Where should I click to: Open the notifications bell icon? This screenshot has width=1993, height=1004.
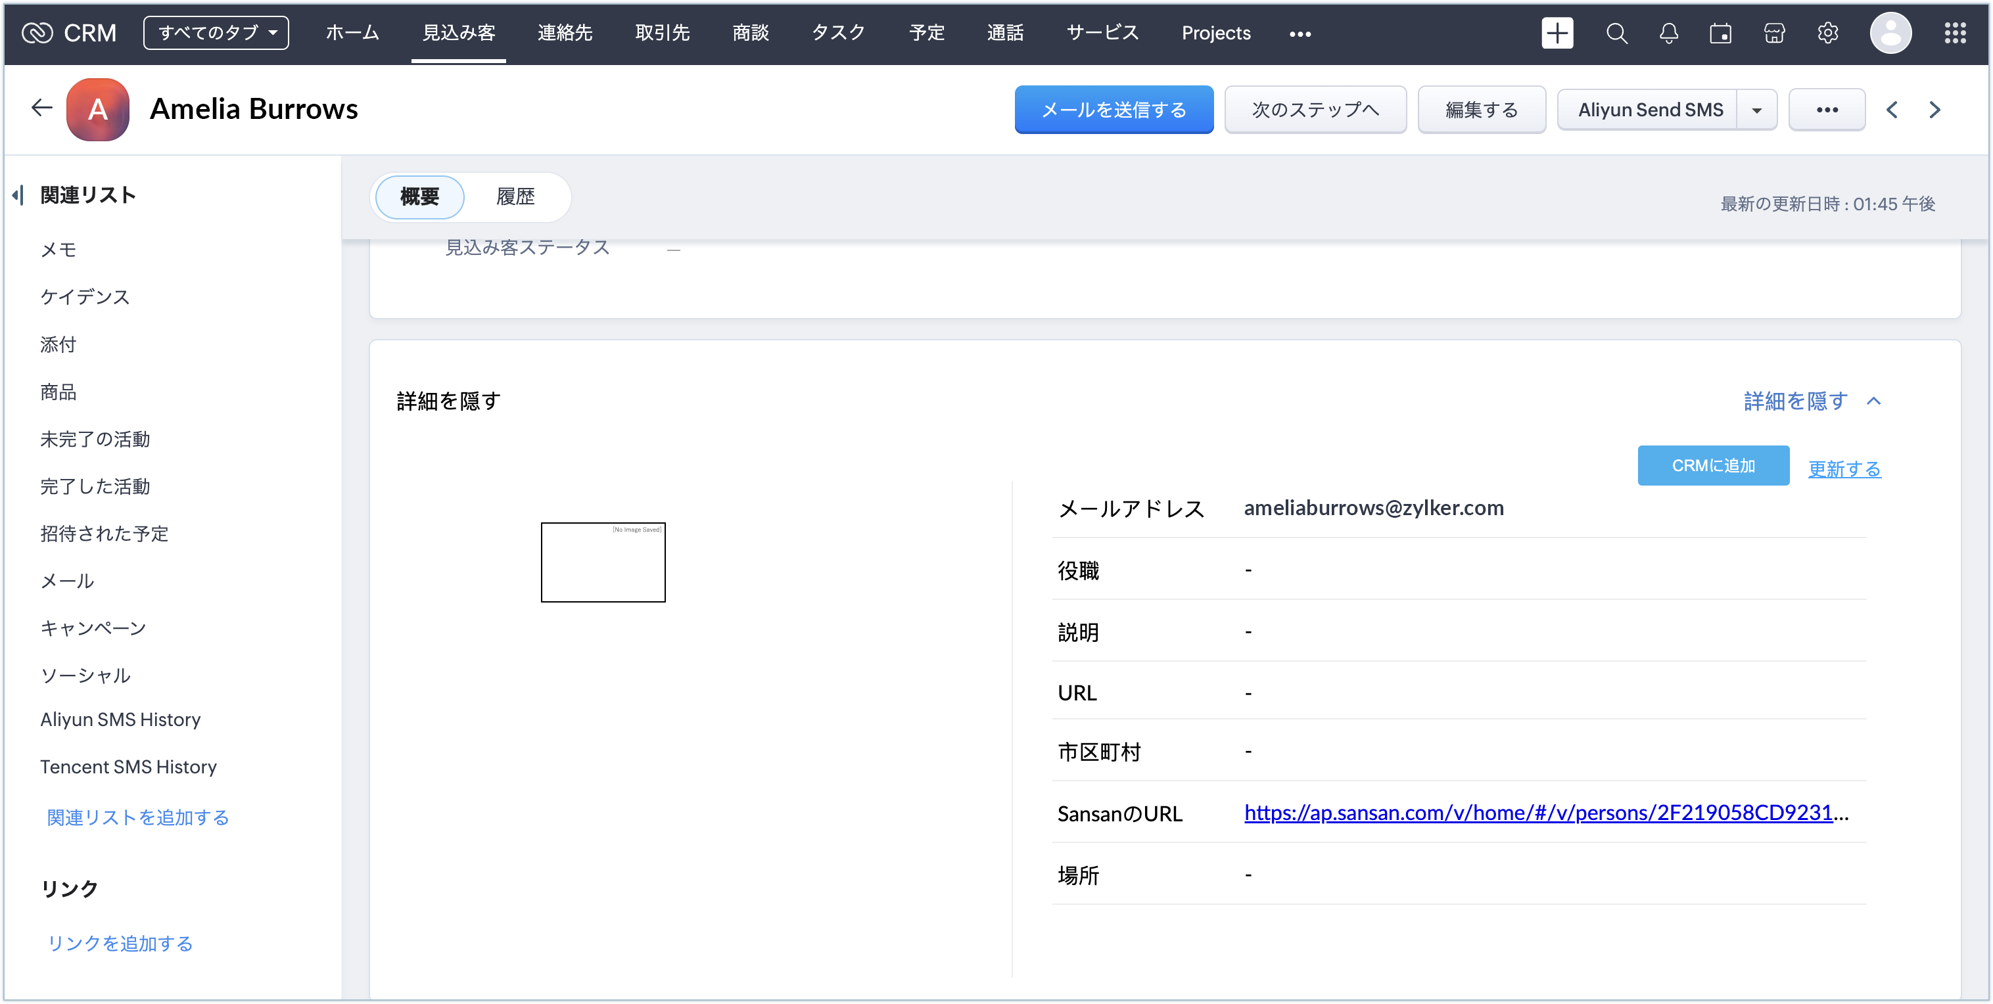[x=1669, y=34]
